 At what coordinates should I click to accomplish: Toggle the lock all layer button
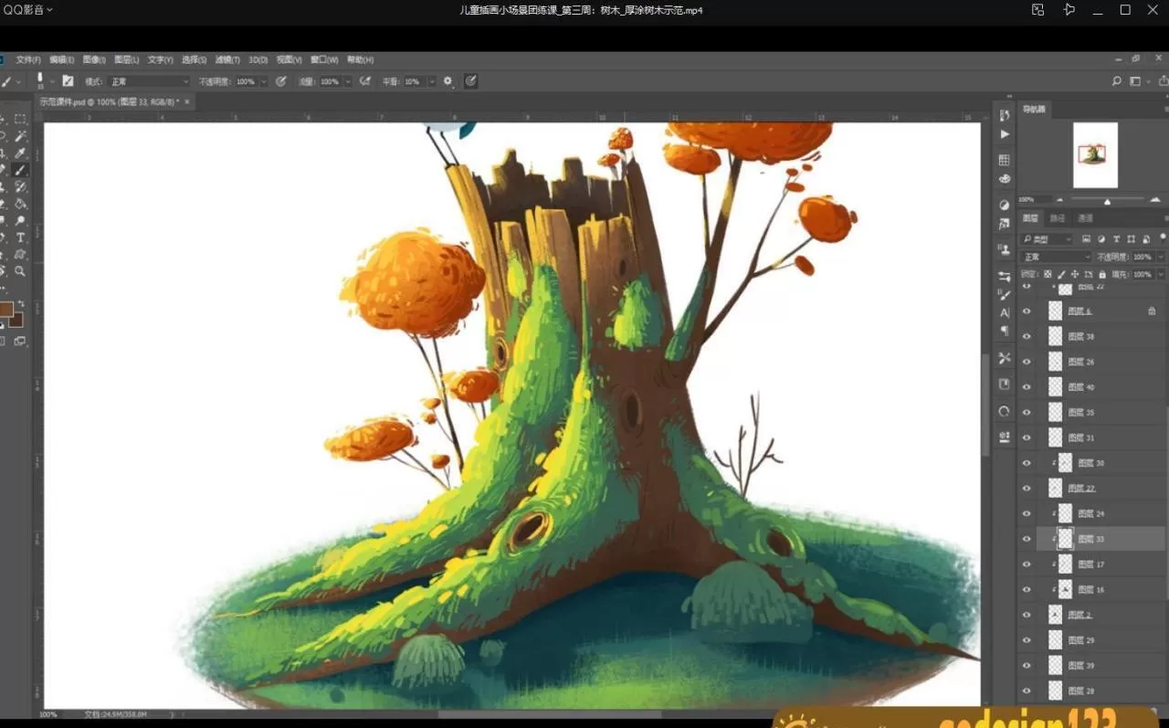(x=1102, y=274)
